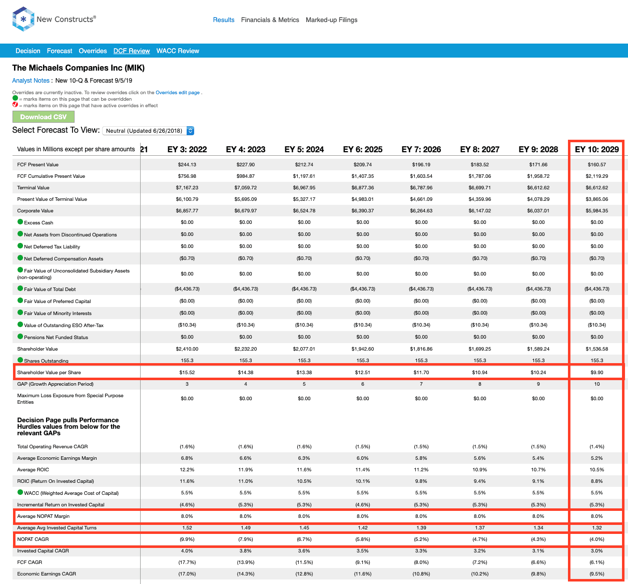Click the $2,119.29 cumulative present value cell
Screen dimensions: 628x584
[x=597, y=176]
